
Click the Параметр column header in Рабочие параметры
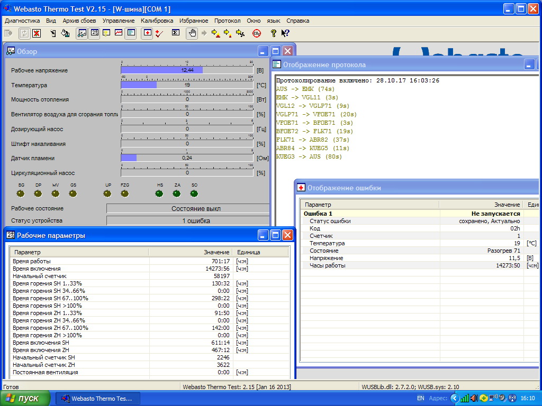(x=80, y=252)
